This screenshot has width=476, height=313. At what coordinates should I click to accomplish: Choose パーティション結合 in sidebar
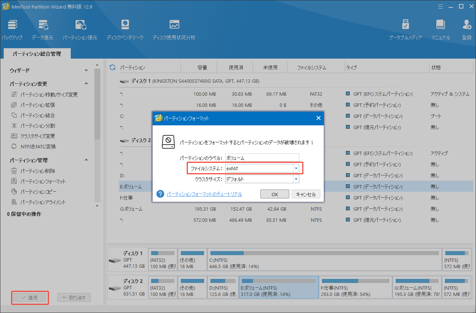[x=33, y=115]
